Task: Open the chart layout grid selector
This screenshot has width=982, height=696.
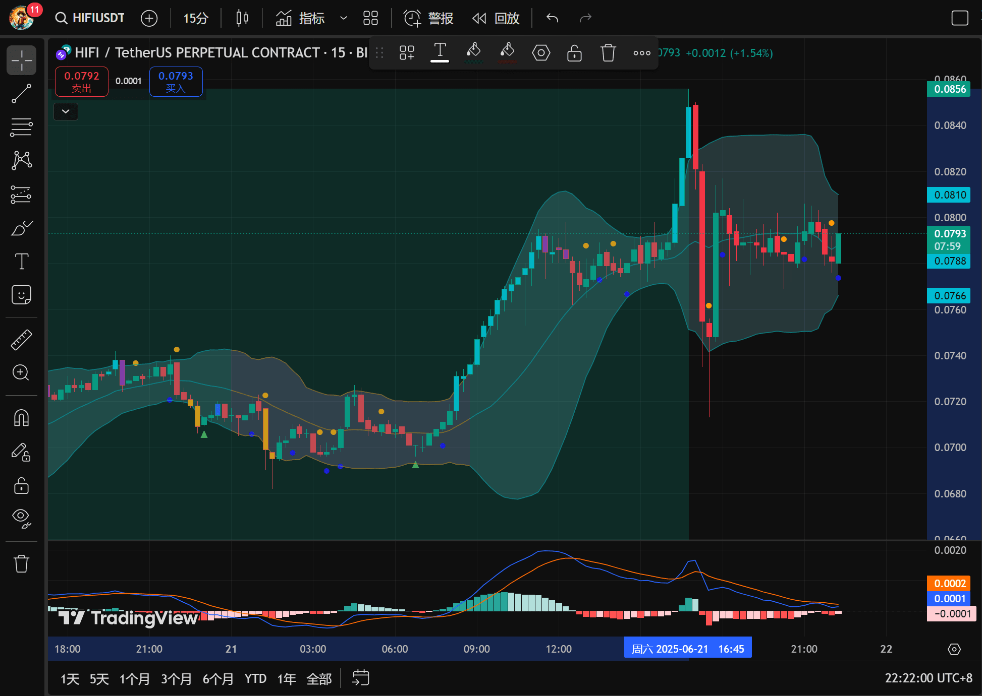Action: pyautogui.click(x=370, y=18)
